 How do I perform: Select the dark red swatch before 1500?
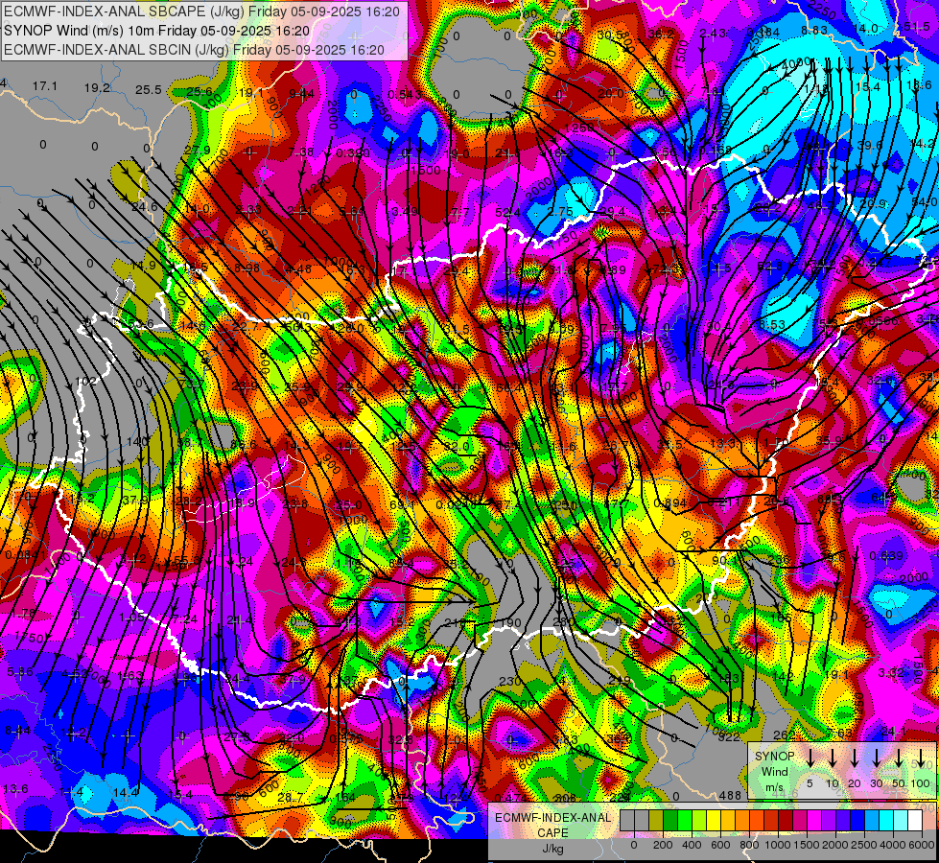coord(786,821)
